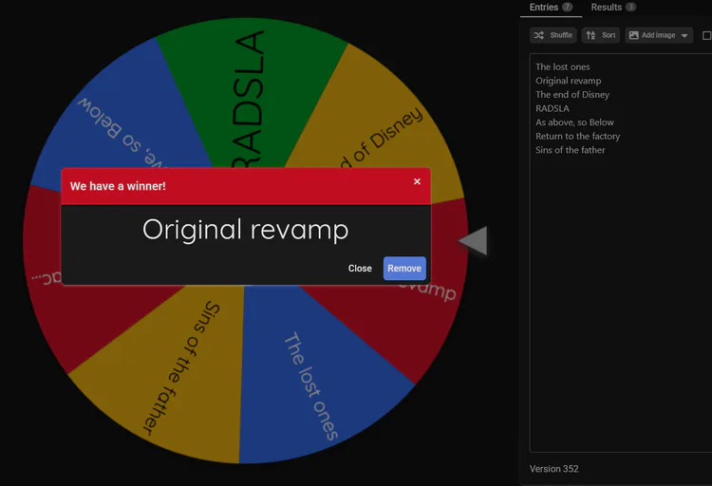Open the Results tab
This screenshot has width=712, height=486.
(613, 8)
